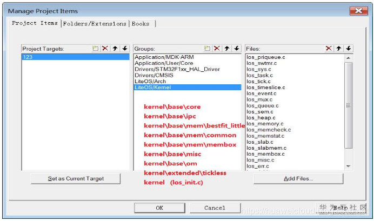Click Files list scrollbar down arrow
Viewport: 374px width, 221px height.
(349, 166)
